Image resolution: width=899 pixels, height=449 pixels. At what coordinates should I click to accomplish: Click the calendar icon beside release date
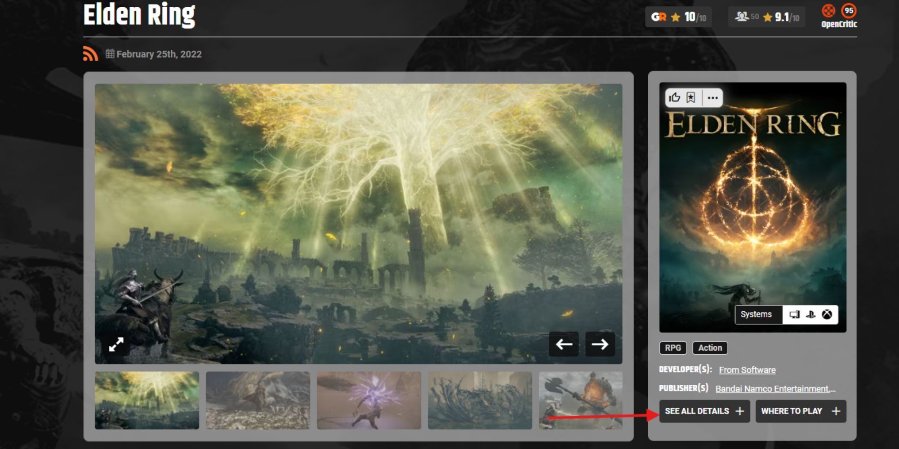tap(110, 54)
